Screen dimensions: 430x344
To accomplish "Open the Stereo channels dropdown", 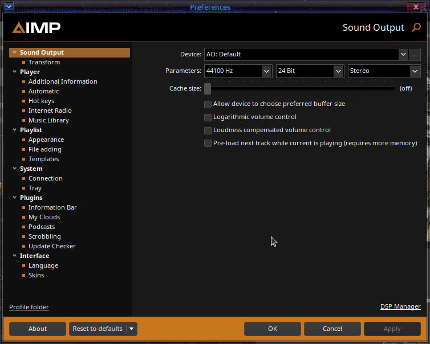I will (x=415, y=71).
